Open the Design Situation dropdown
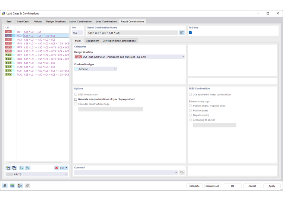This screenshot has height=201, width=283. tap(130, 57)
